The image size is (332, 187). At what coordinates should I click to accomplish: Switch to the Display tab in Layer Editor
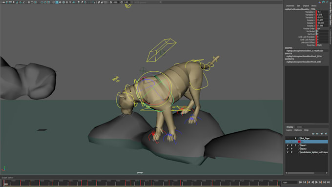[x=290, y=127]
